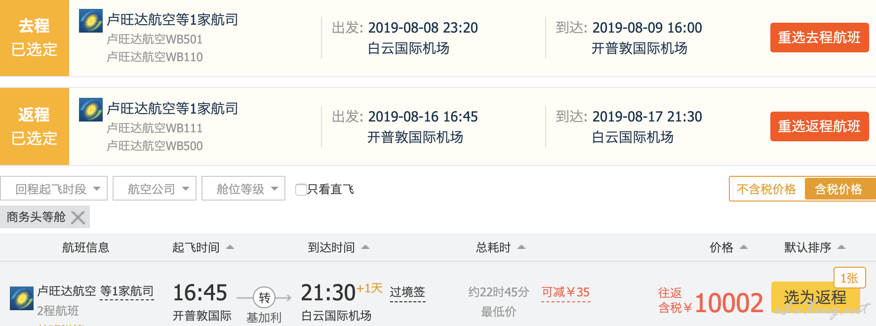The image size is (876, 326).
Task: Sort by 总耗时 arrow
Action: [x=521, y=247]
